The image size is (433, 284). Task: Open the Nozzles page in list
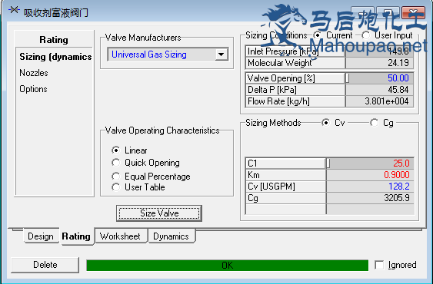tap(34, 73)
